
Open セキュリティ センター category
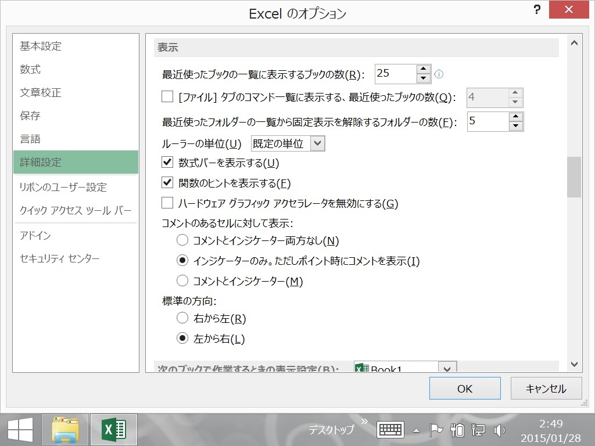[x=76, y=258]
